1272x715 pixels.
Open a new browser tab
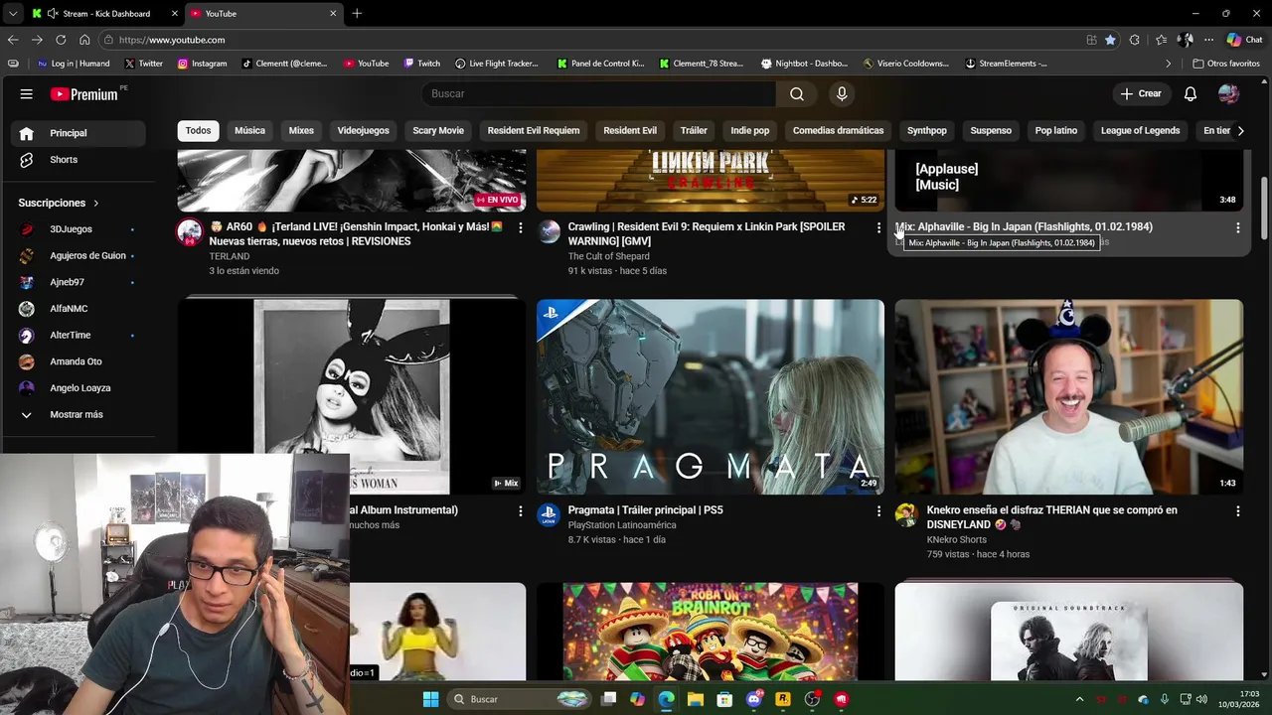(357, 13)
